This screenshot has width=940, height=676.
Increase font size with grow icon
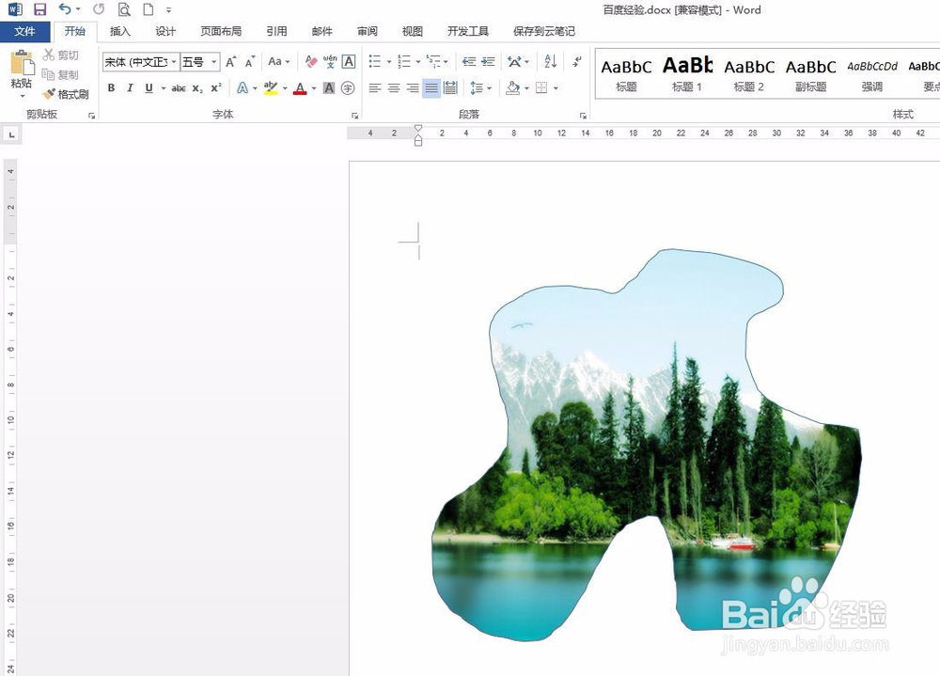click(231, 61)
